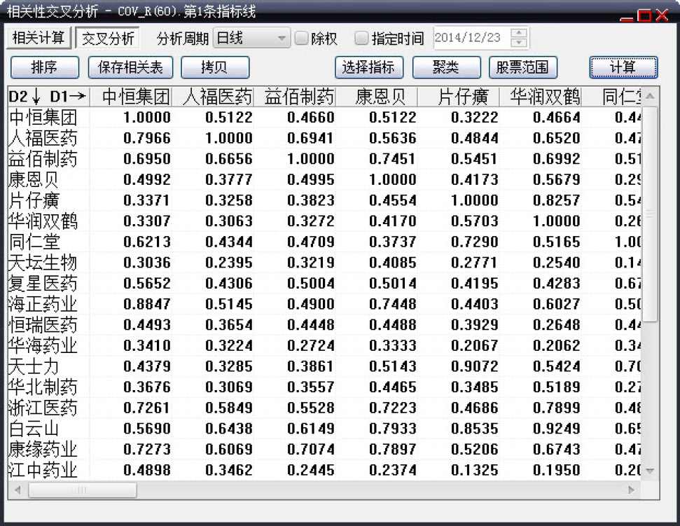Select row label 同仁堂
The width and height of the screenshot is (680, 526).
(x=34, y=242)
